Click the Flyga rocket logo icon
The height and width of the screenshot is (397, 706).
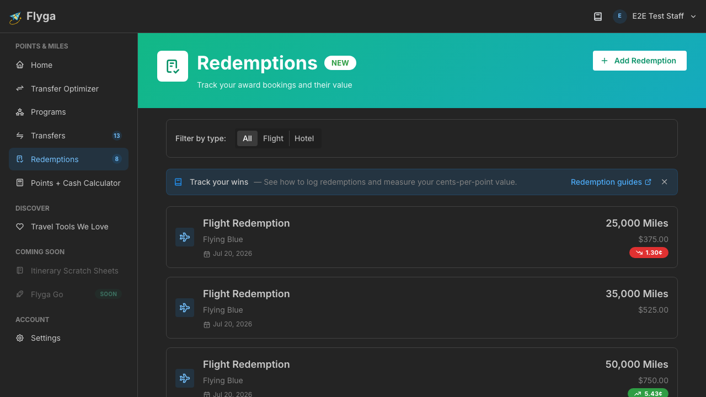pos(15,17)
